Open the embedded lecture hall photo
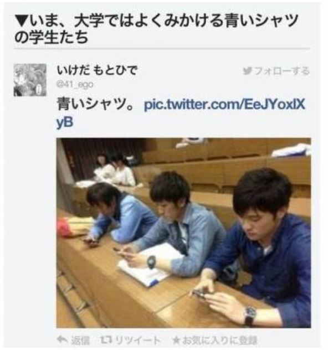 coord(183,233)
